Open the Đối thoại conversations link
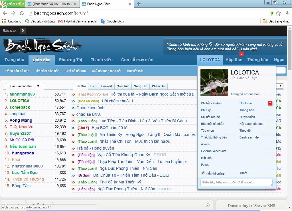This screenshot has width=292, height=211. pyautogui.click(x=245, y=103)
